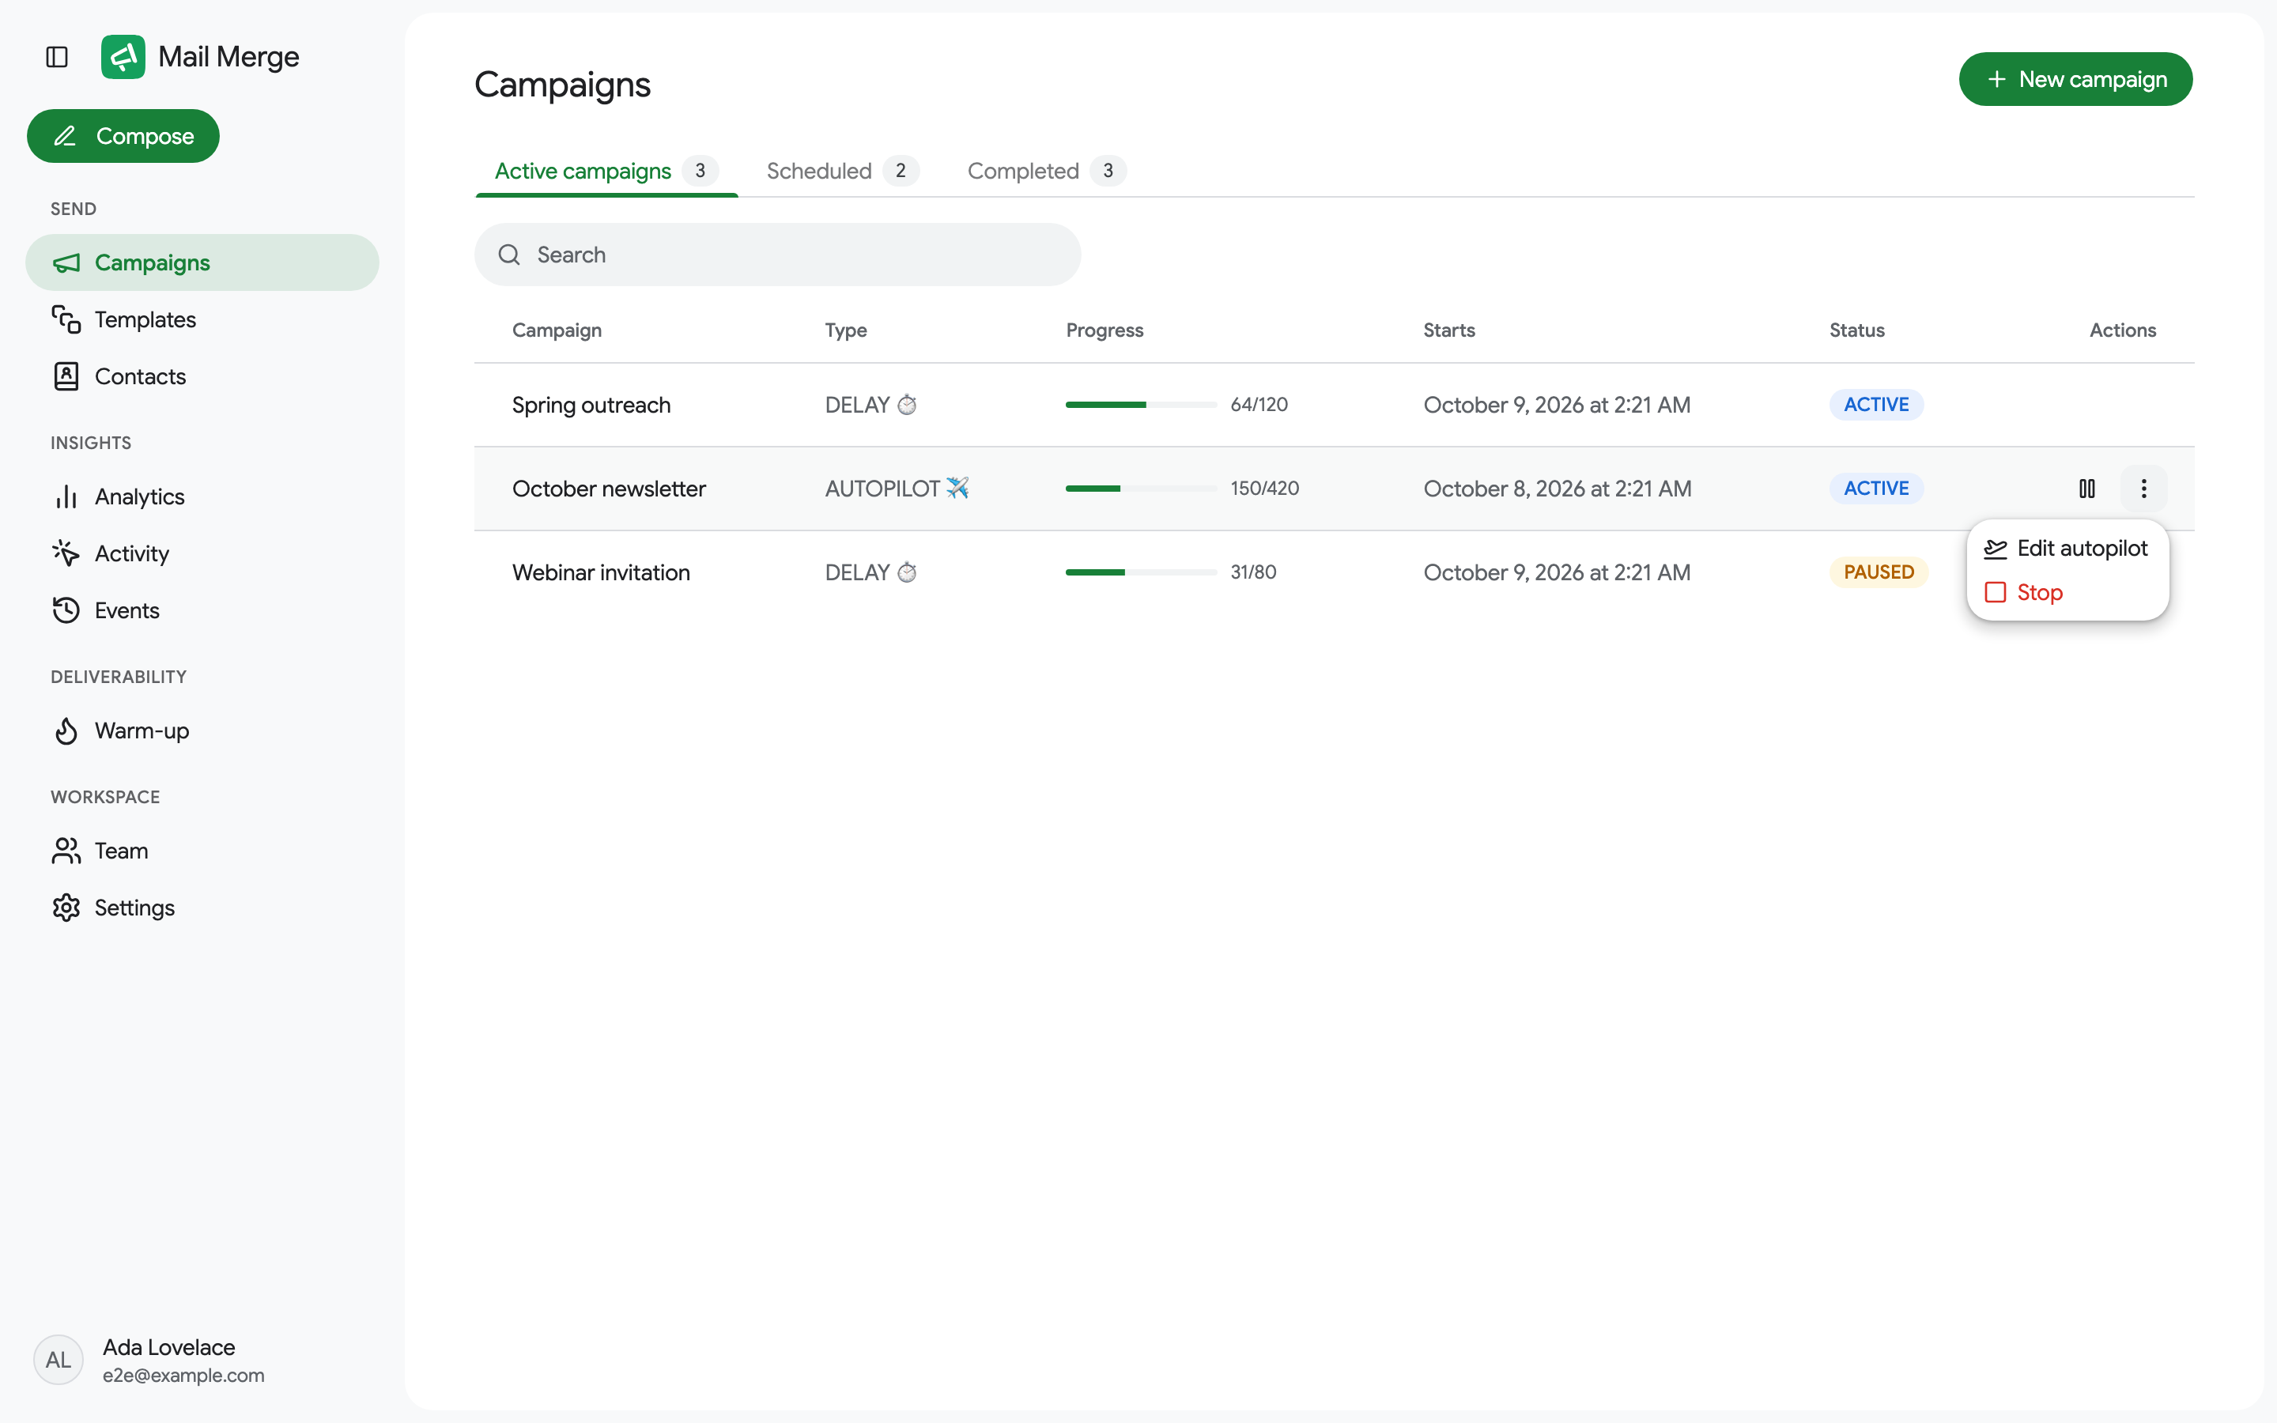The height and width of the screenshot is (1423, 2277).
Task: Switch to the Scheduled tab
Action: pyautogui.click(x=842, y=172)
